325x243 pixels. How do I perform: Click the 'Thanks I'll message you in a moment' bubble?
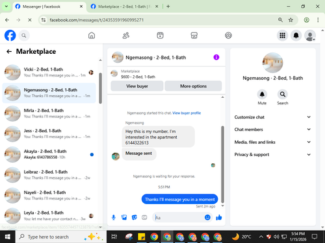click(x=179, y=199)
